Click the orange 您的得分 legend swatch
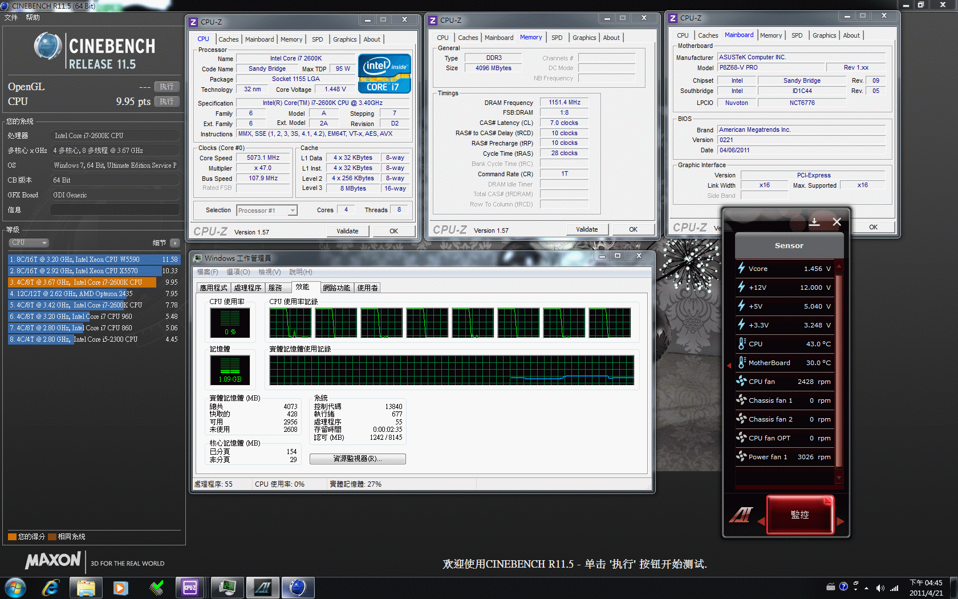Viewport: 958px width, 599px height. pyautogui.click(x=12, y=537)
